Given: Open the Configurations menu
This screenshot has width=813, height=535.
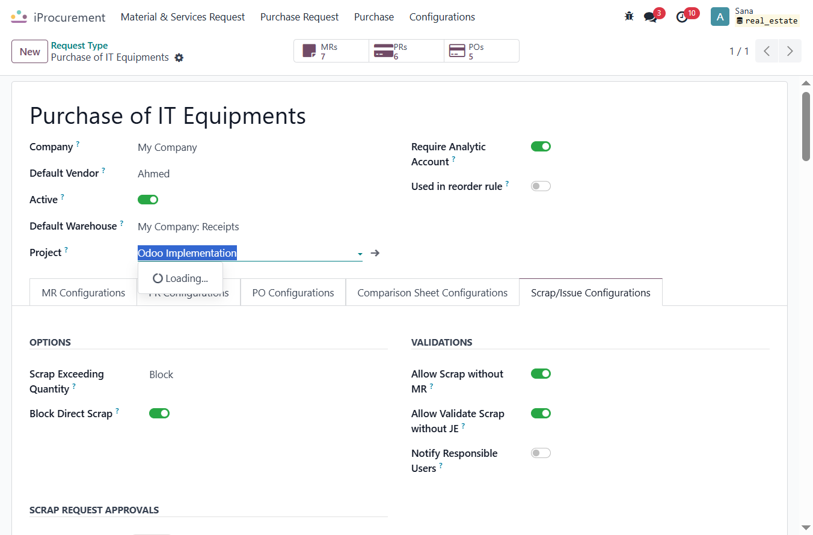Looking at the screenshot, I should (442, 17).
